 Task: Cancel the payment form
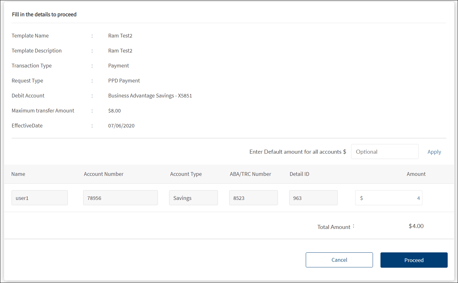coord(339,260)
